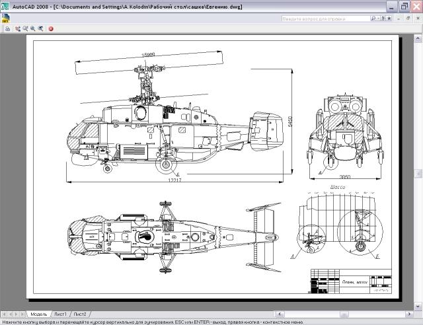This screenshot has height=325, width=423.
Task: Switch to the Модель tab
Action: tap(38, 314)
